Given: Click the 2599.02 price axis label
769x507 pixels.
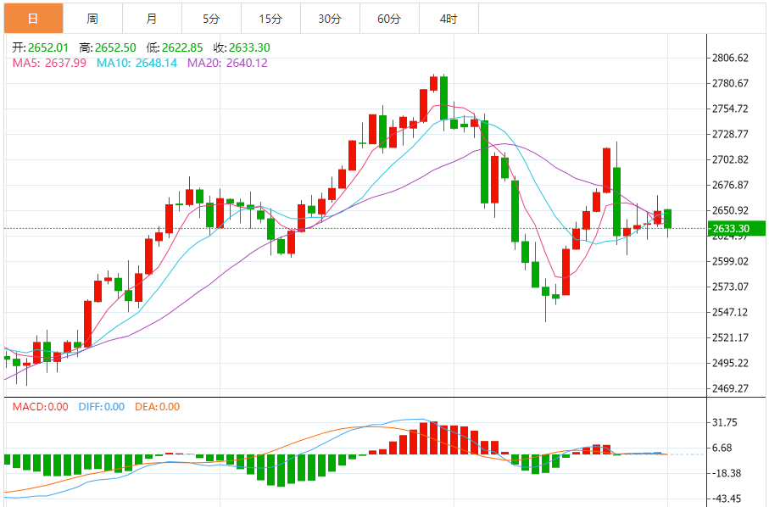Looking at the screenshot, I should [730, 261].
